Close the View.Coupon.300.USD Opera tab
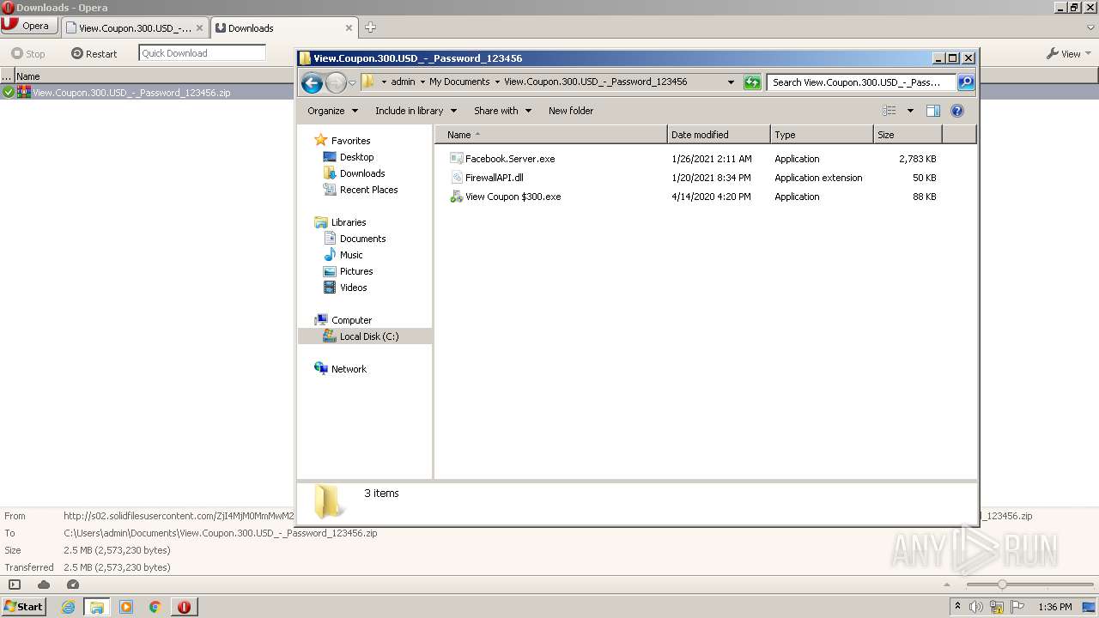The width and height of the screenshot is (1099, 618). 199,27
